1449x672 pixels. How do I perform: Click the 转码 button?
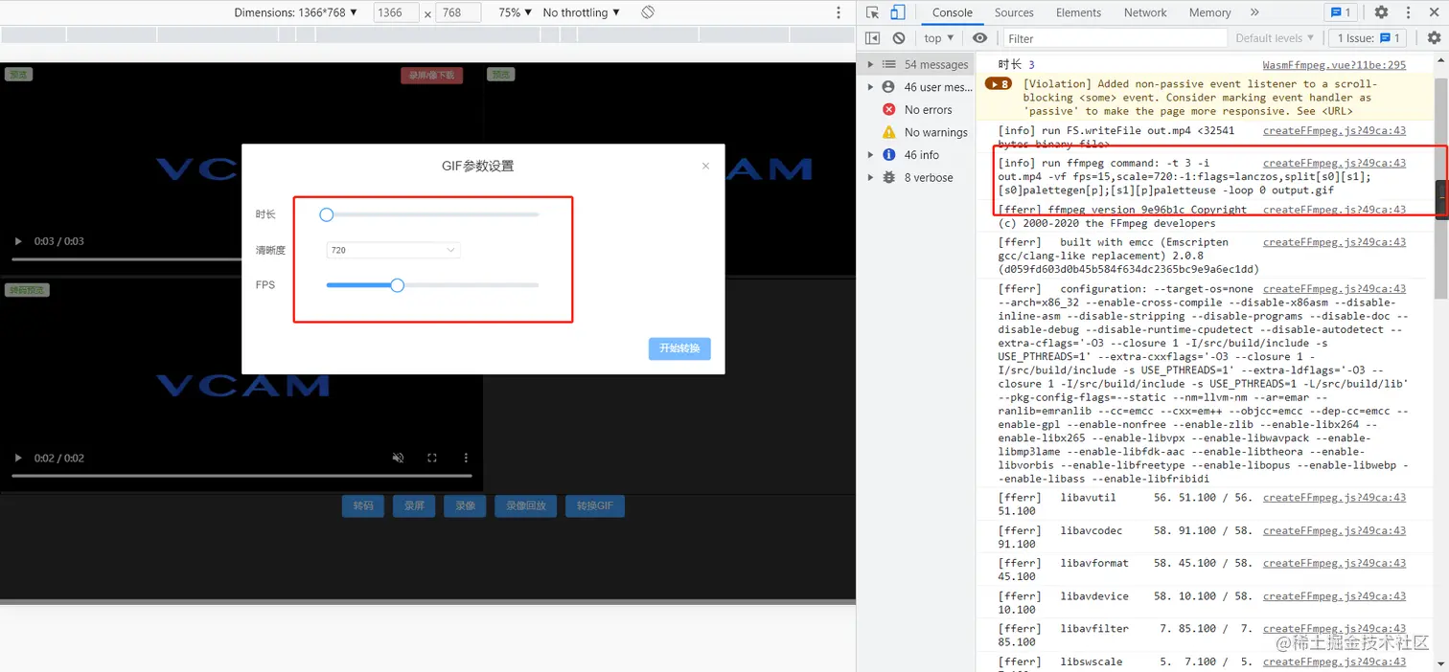point(363,505)
